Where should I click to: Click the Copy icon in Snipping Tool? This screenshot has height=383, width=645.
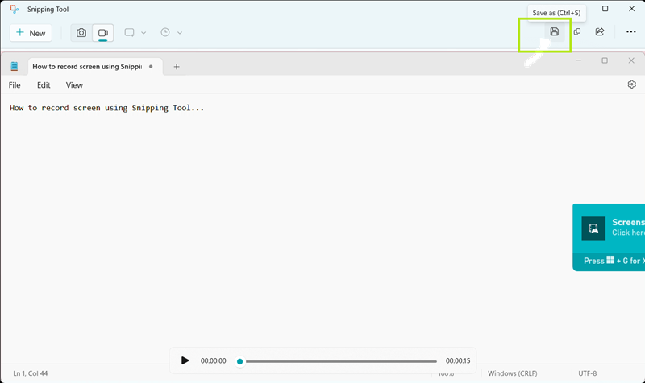tap(577, 32)
